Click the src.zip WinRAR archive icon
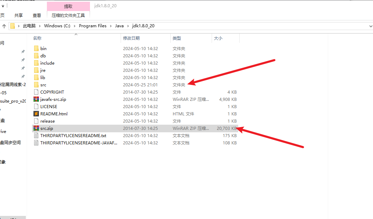Screen dimensions: 373x219 point(36,128)
